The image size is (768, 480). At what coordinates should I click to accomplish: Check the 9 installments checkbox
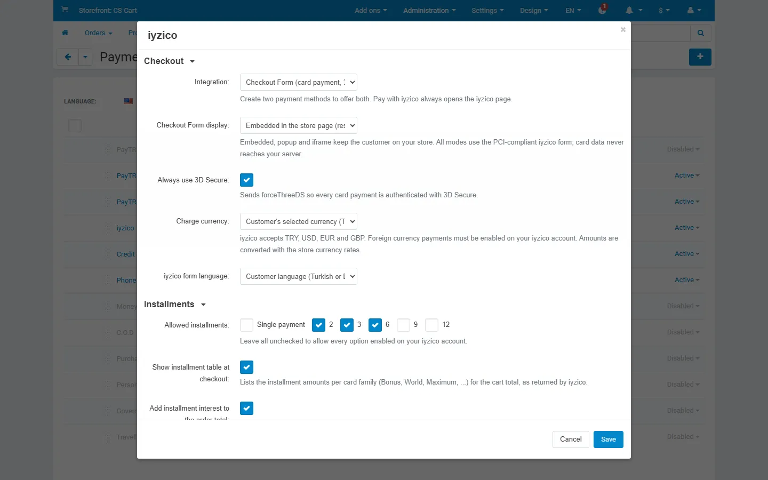403,325
